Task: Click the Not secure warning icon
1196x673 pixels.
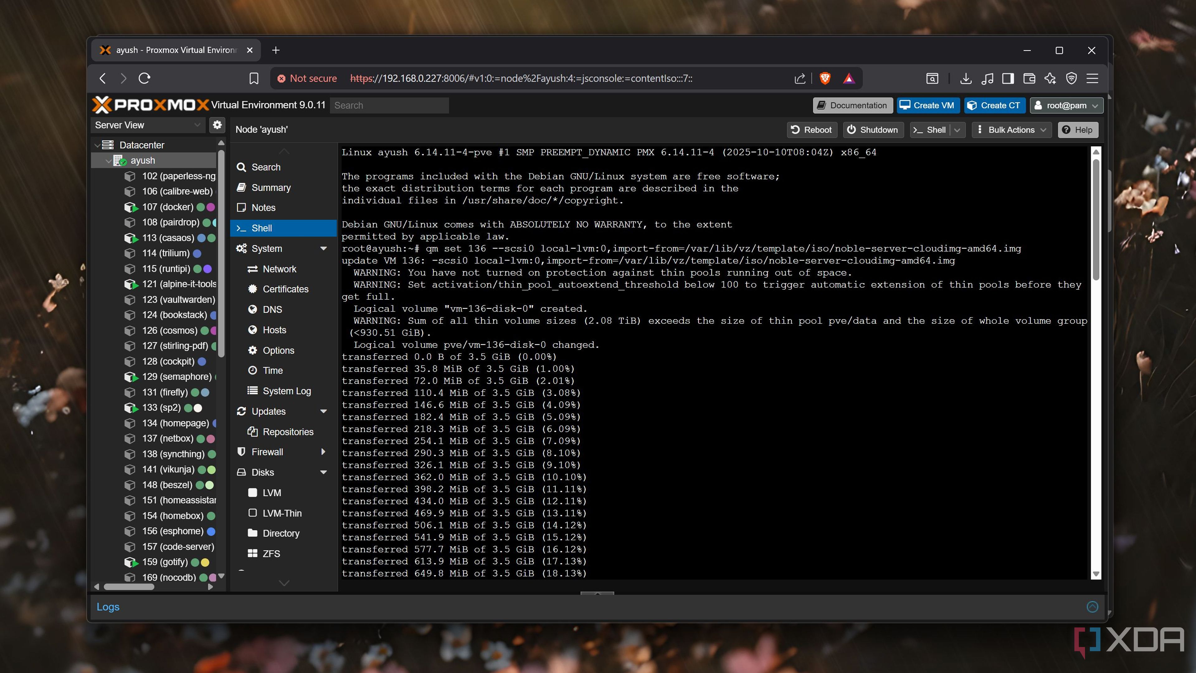Action: click(281, 79)
